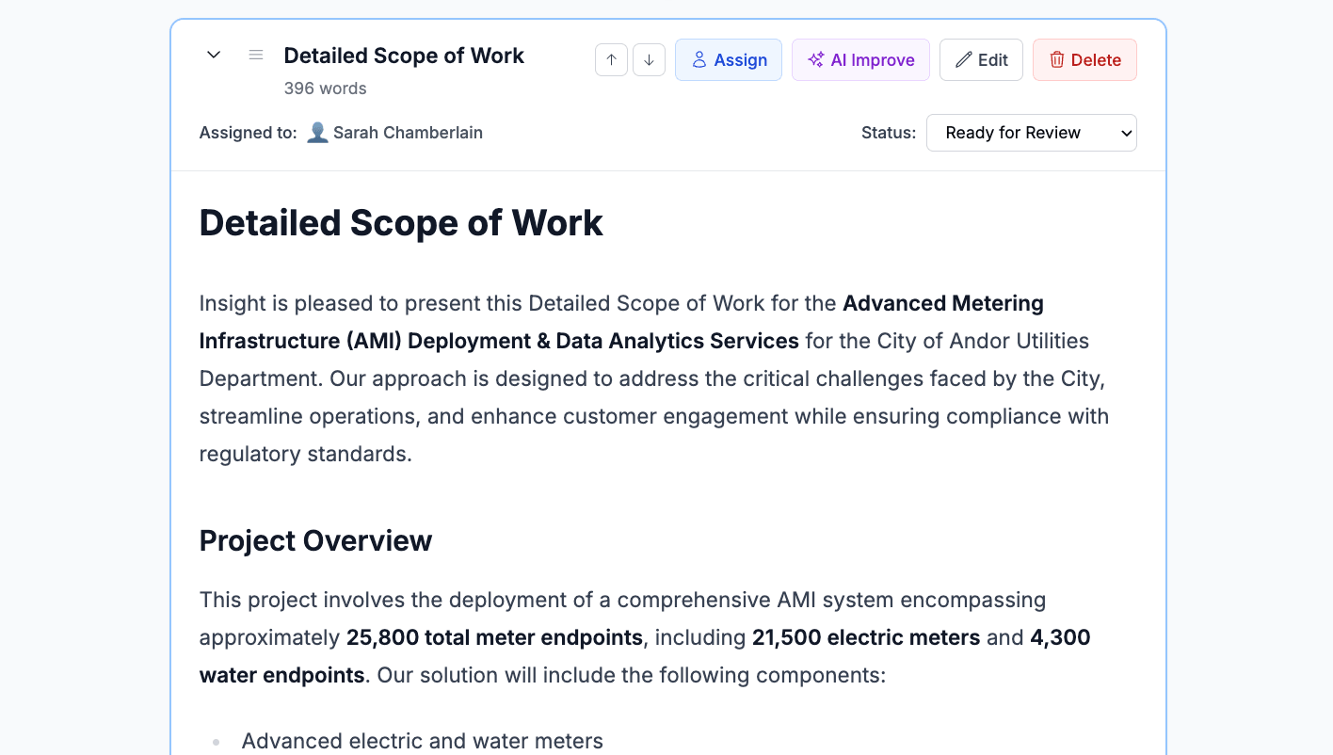Click the hamburger drag-handle icon beside the title

[255, 55]
